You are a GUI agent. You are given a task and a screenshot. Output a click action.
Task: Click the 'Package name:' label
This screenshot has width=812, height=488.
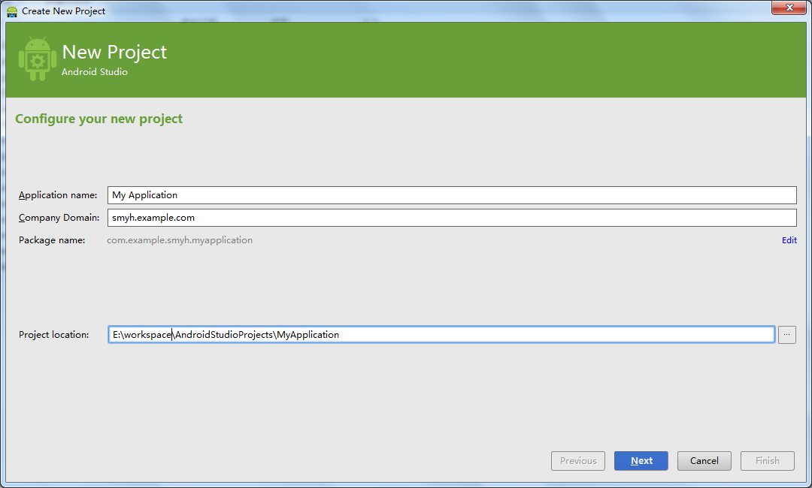pyautogui.click(x=52, y=239)
